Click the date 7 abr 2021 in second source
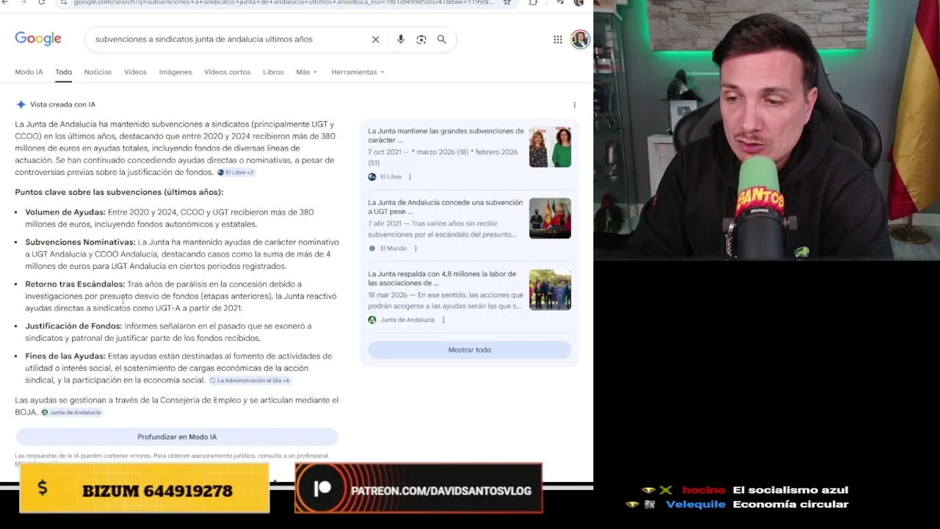This screenshot has height=529, width=940. coord(385,223)
